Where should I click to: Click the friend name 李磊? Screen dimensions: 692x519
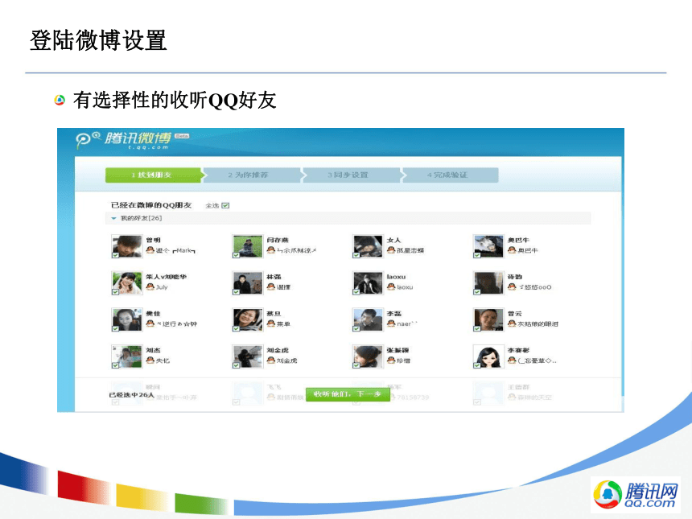tap(394, 313)
